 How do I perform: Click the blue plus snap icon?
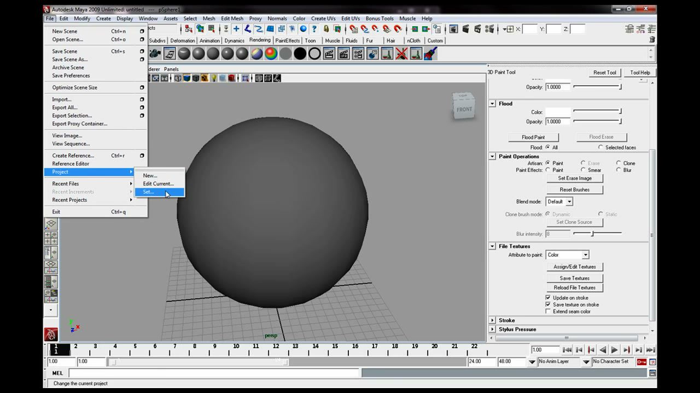click(236, 29)
